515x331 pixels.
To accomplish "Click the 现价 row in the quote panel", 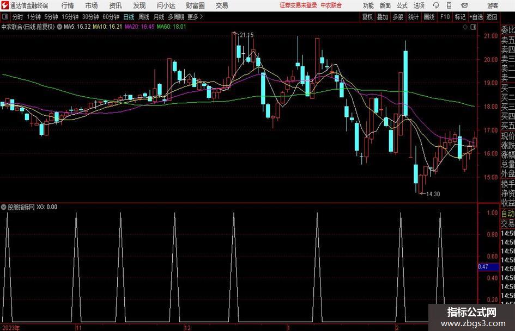I will [x=508, y=136].
